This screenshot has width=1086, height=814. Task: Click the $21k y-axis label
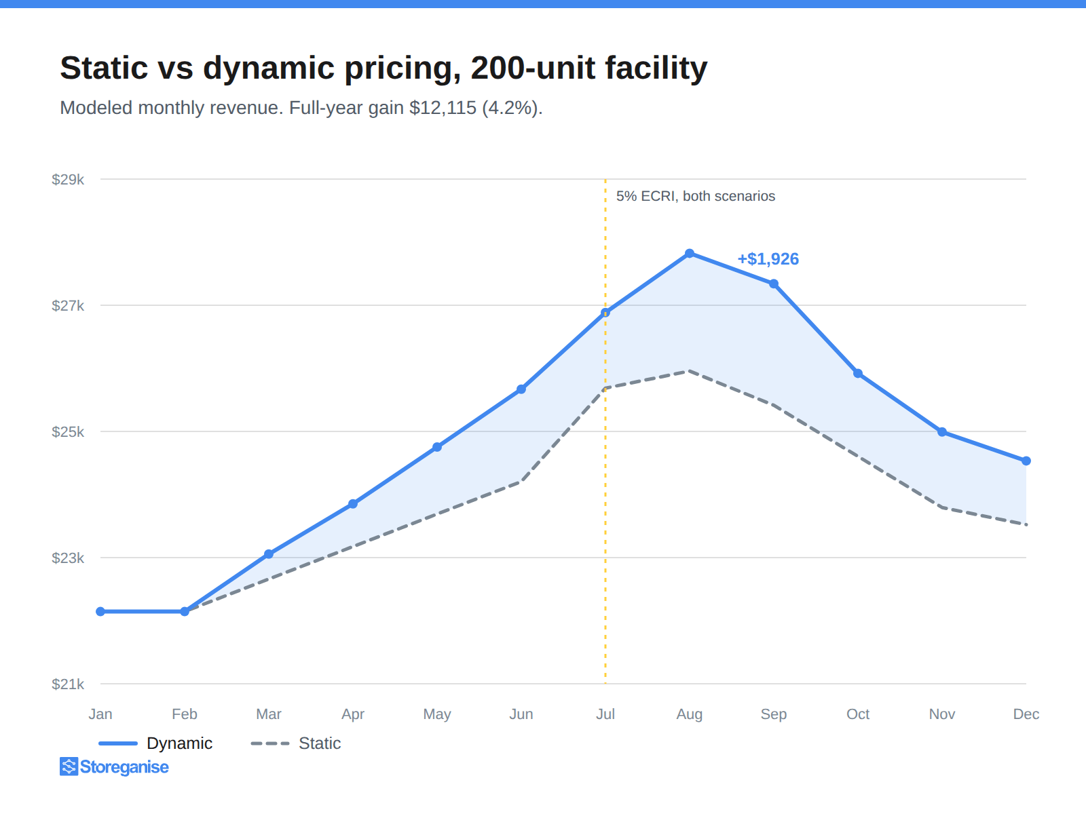click(x=68, y=684)
